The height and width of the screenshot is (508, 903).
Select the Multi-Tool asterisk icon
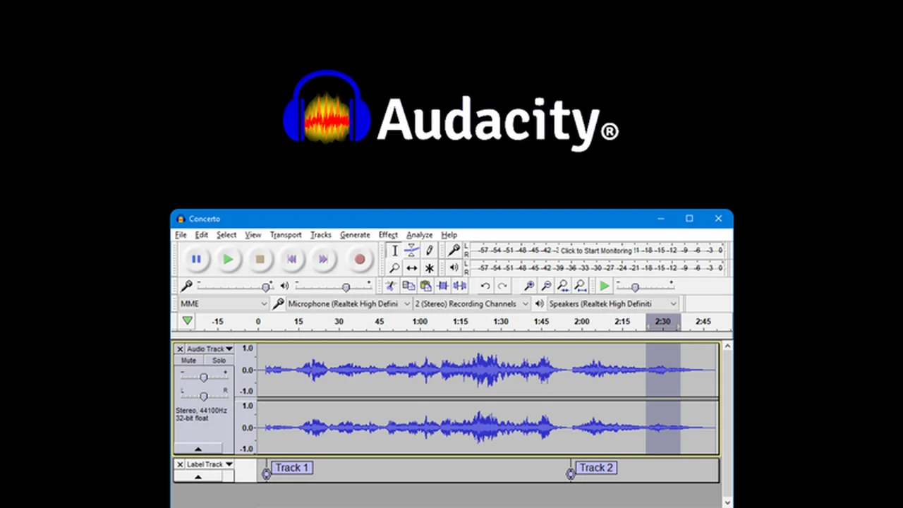click(429, 268)
